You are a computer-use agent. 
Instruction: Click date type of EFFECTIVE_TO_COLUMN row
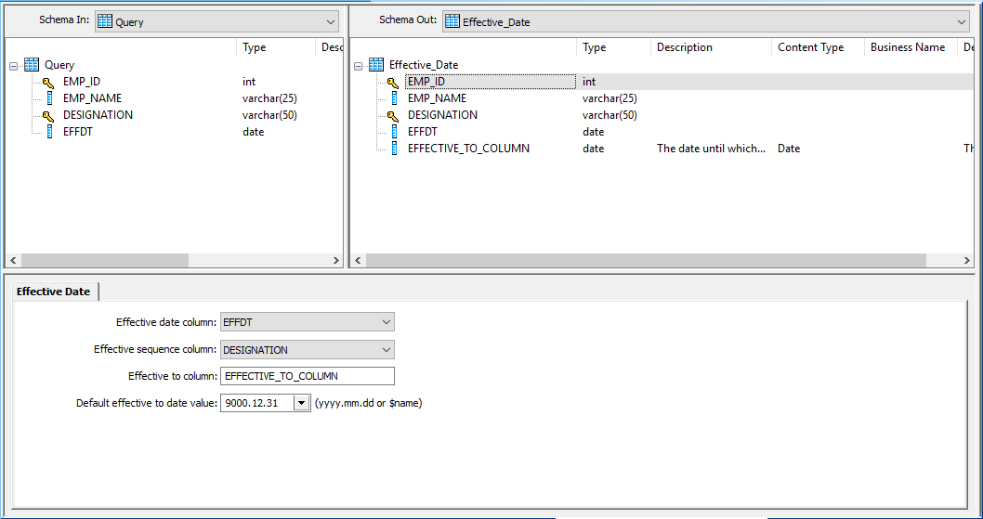[x=593, y=149]
